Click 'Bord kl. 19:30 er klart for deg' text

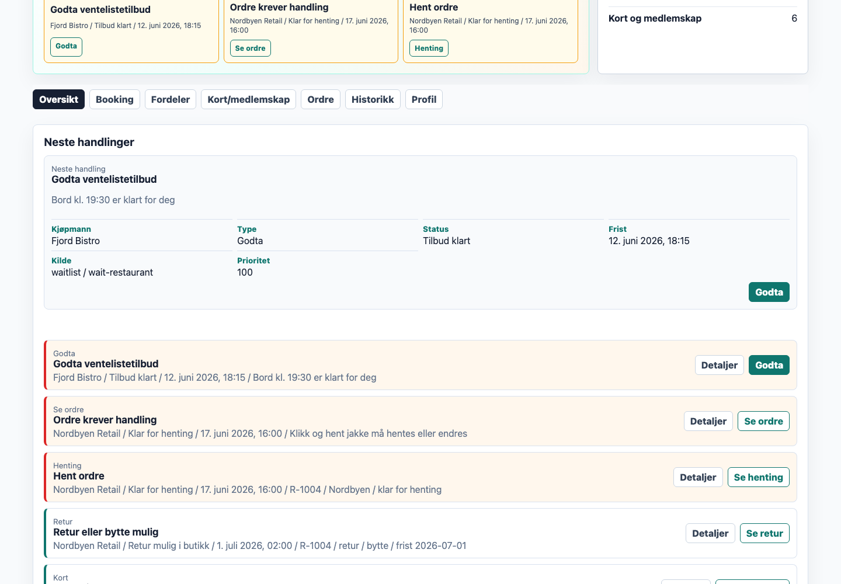coord(113,200)
